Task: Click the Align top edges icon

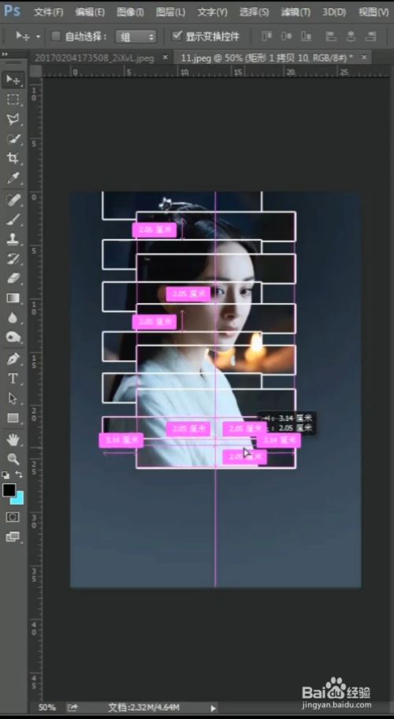Action: pyautogui.click(x=267, y=36)
